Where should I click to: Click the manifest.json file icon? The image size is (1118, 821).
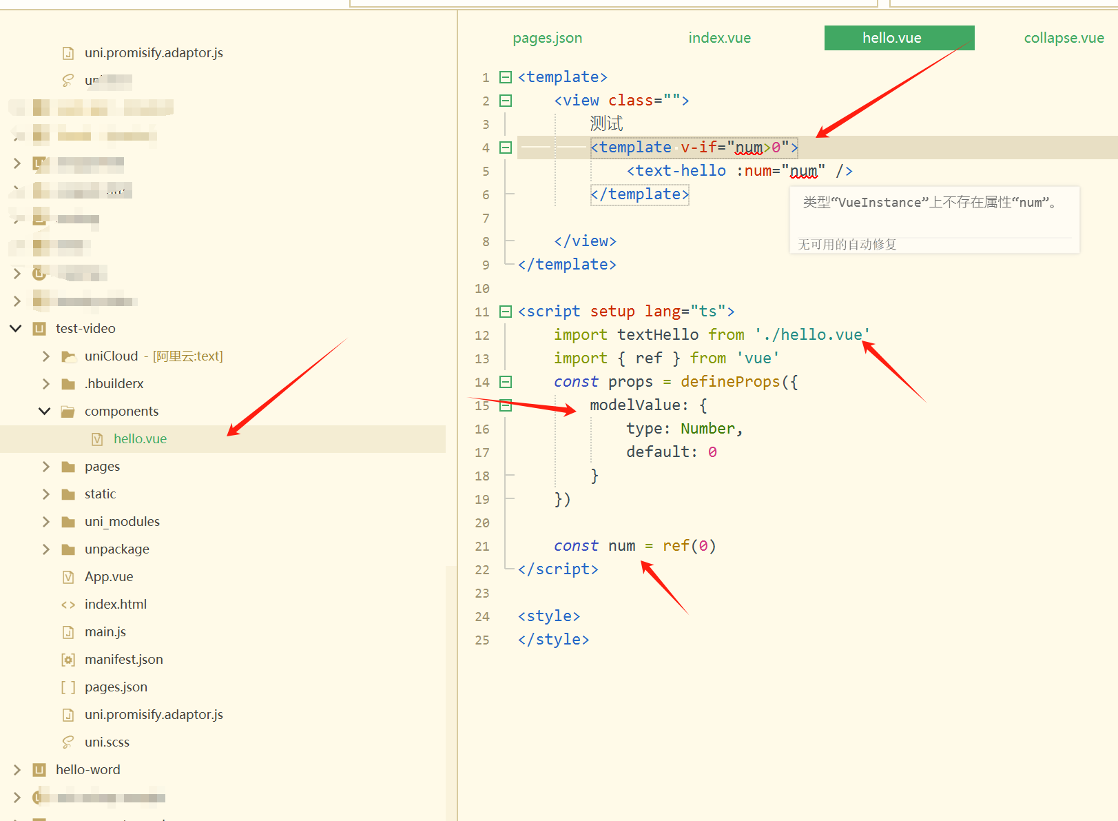click(x=68, y=660)
